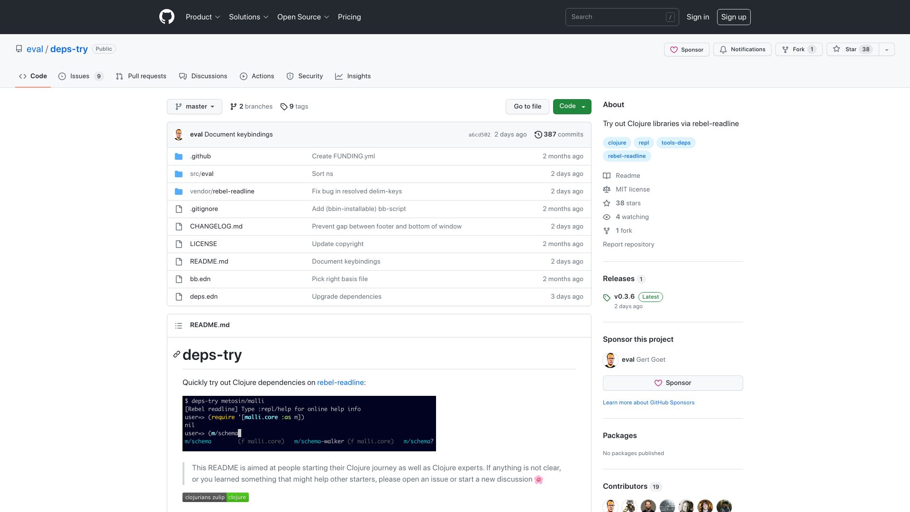Click the LICENSE file icon
The height and width of the screenshot is (512, 910).
(x=179, y=244)
